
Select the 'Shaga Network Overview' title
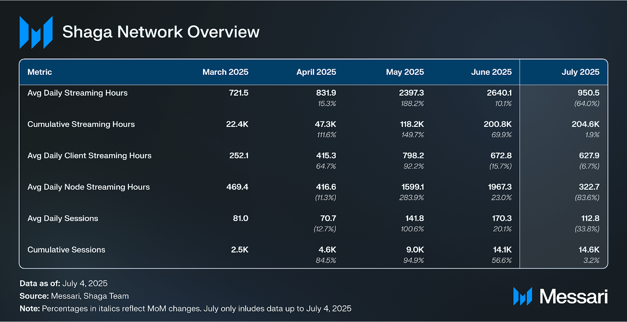161,32
